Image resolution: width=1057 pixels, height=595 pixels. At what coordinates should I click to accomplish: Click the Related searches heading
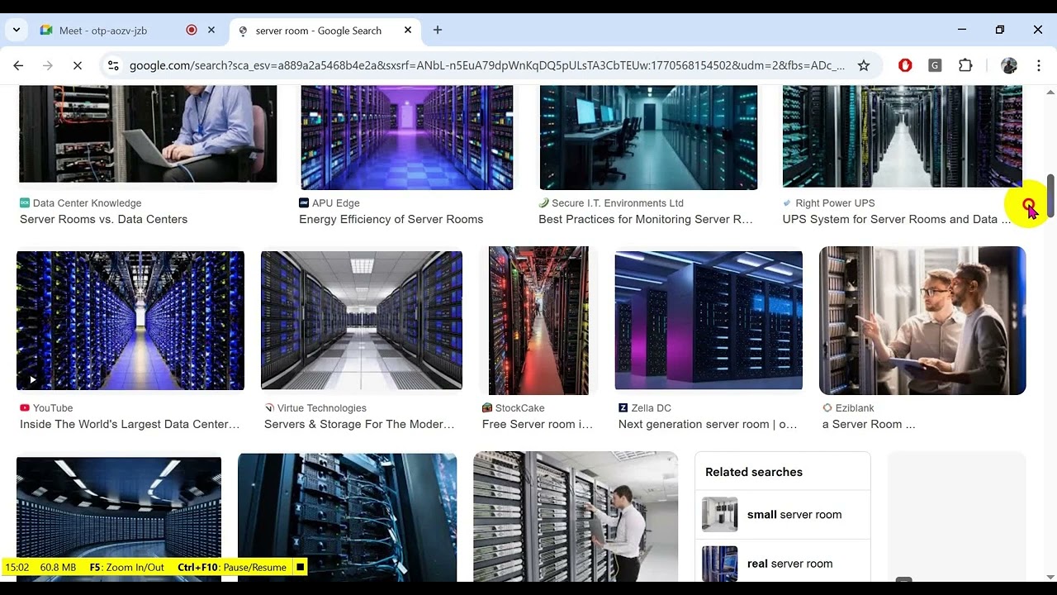coord(754,472)
